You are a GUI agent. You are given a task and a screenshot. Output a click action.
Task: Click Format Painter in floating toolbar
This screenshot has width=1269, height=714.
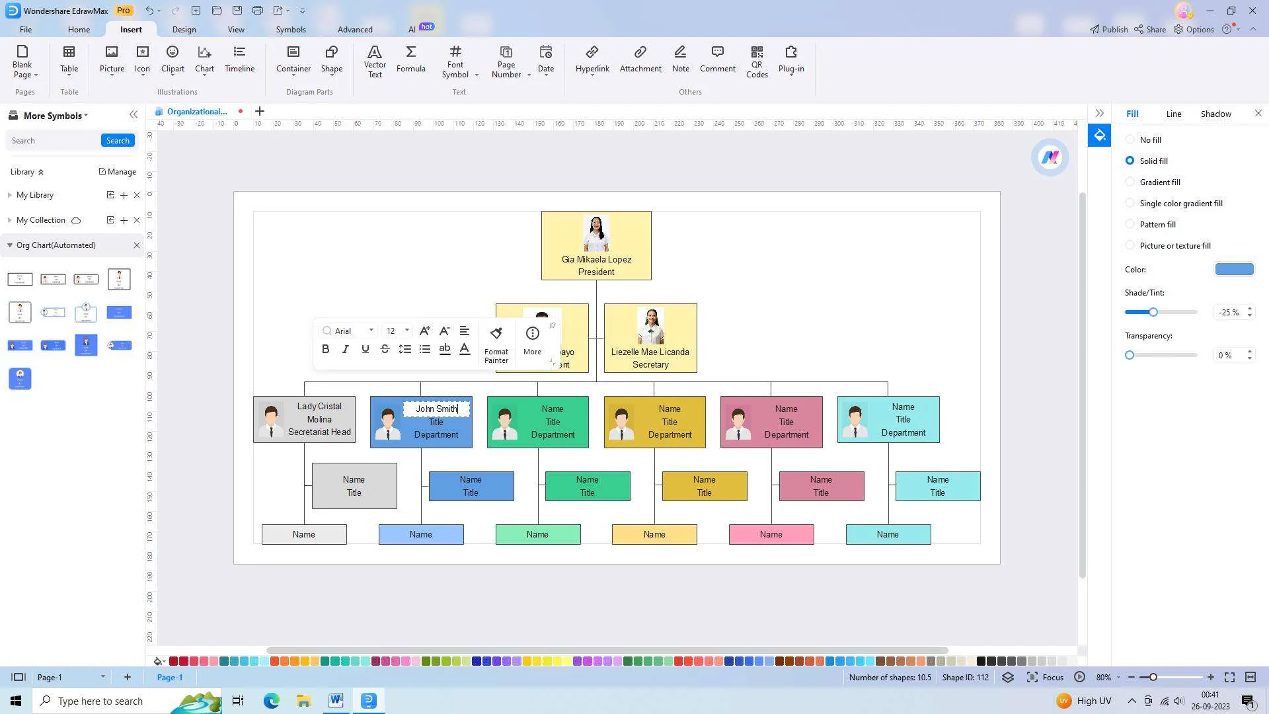tap(496, 344)
